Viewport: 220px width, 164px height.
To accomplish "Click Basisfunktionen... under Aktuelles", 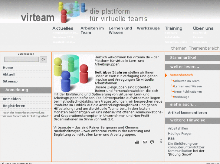I will tap(64, 42).
